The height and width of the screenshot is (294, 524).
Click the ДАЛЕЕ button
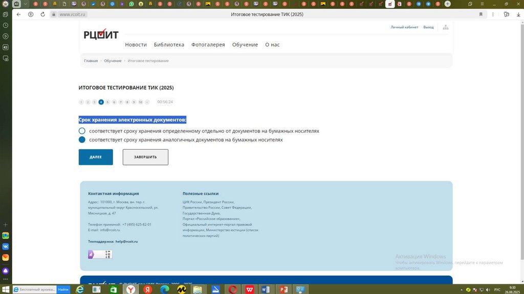tap(96, 157)
